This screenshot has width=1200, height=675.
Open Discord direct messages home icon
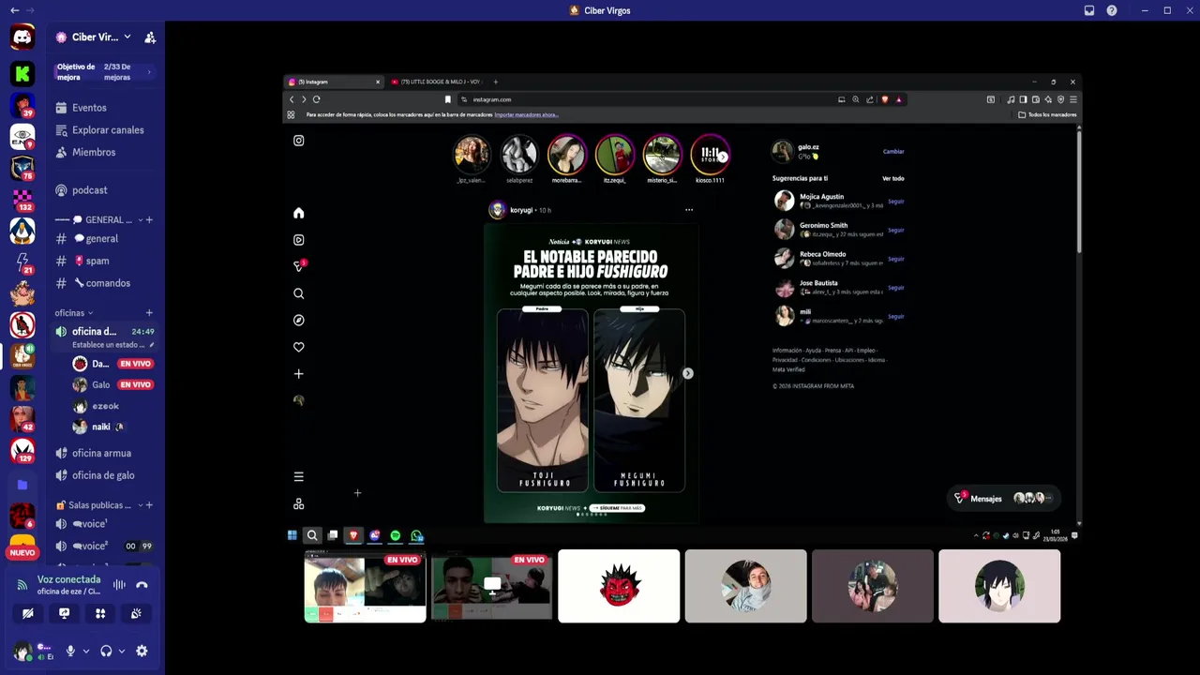pyautogui.click(x=22, y=37)
